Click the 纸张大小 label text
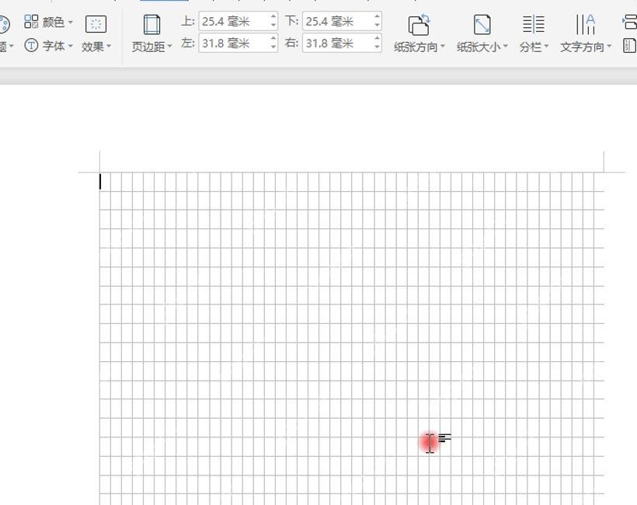 [479, 47]
